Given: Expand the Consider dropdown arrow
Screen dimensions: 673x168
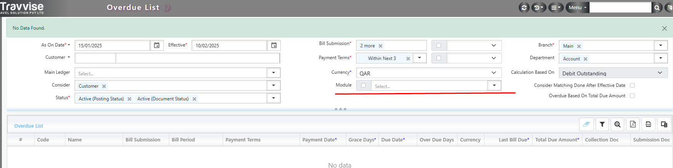Looking at the screenshot, I should coord(273,85).
